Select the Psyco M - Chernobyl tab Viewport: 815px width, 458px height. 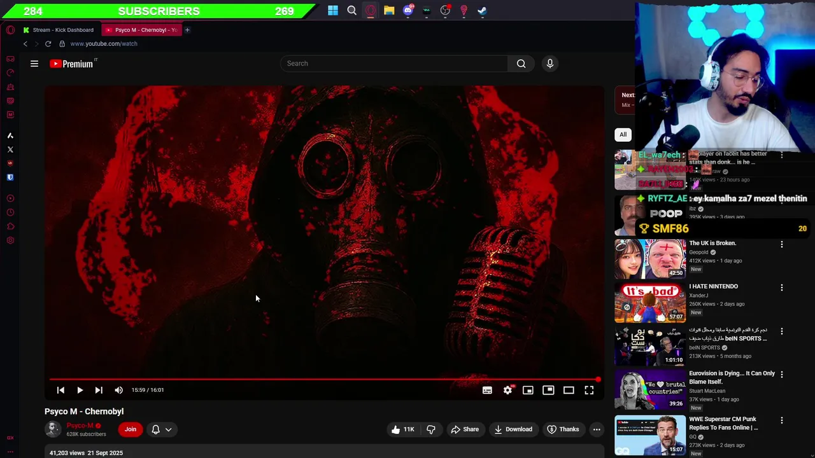click(x=141, y=30)
